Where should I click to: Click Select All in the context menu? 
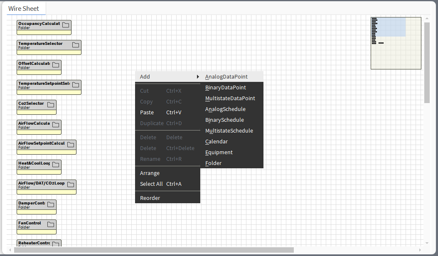tap(152, 184)
